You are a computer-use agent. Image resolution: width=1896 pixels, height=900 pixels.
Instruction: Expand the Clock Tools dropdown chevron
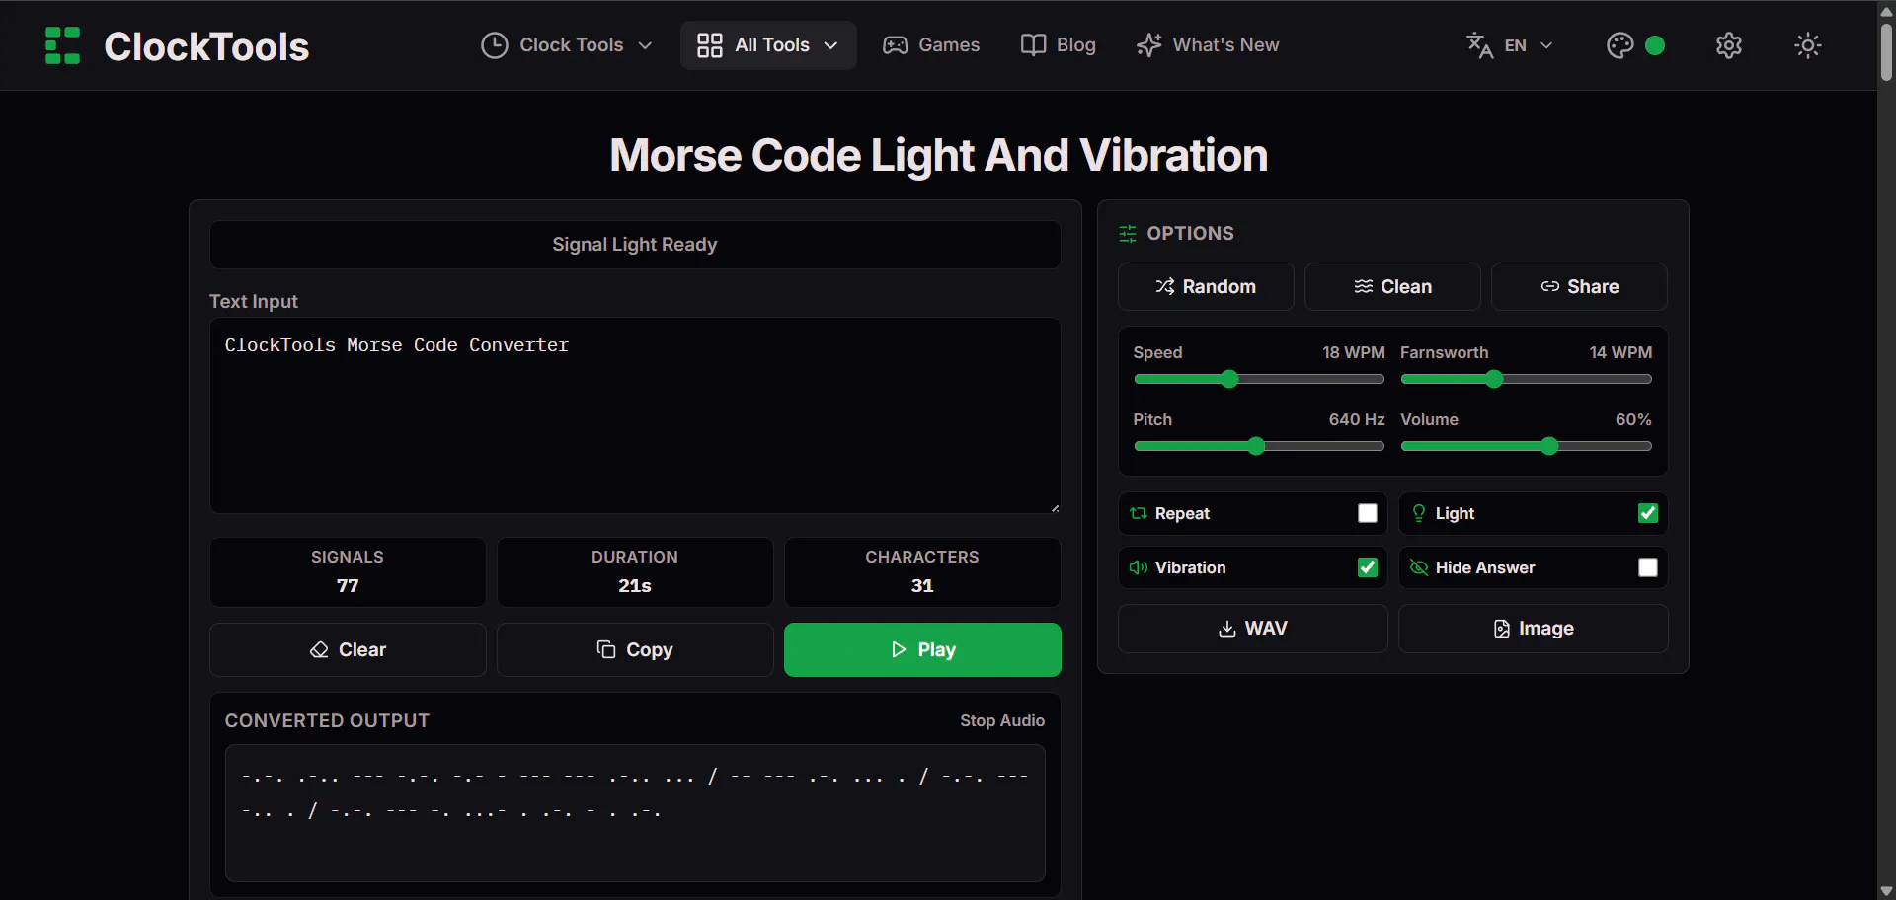pyautogui.click(x=645, y=45)
